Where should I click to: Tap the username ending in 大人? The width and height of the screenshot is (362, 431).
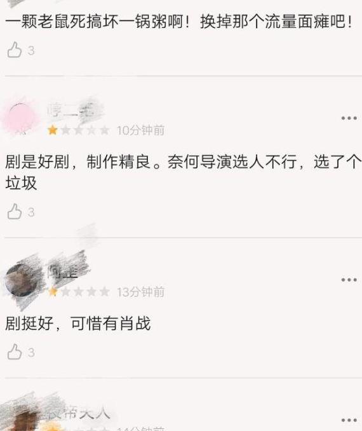pyautogui.click(x=79, y=413)
